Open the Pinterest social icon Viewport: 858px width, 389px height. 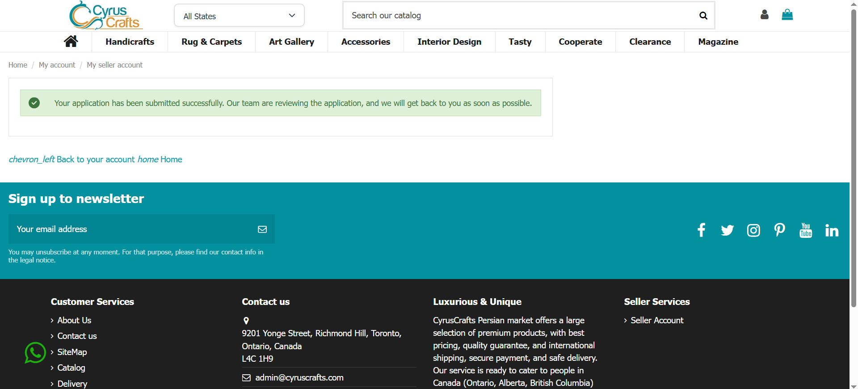click(779, 230)
